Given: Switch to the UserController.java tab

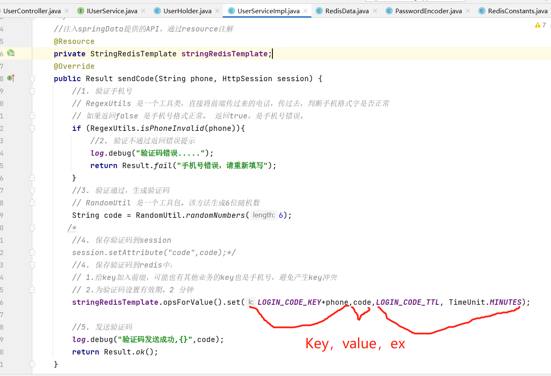Looking at the screenshot, I should pos(32,11).
